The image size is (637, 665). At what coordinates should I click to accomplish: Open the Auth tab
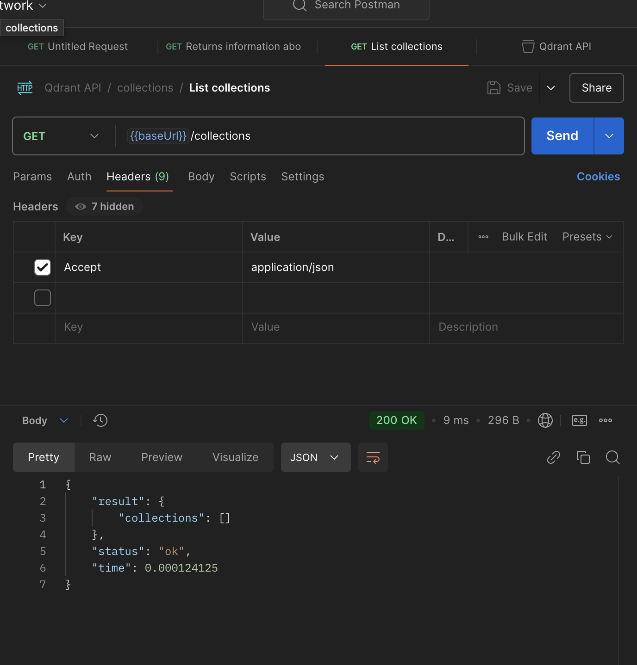click(x=79, y=177)
